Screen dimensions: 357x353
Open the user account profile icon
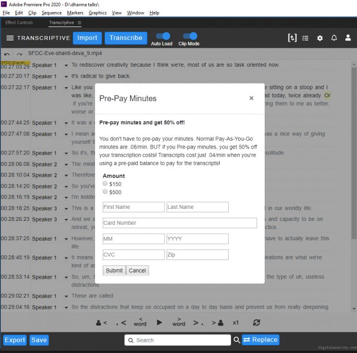(348, 38)
